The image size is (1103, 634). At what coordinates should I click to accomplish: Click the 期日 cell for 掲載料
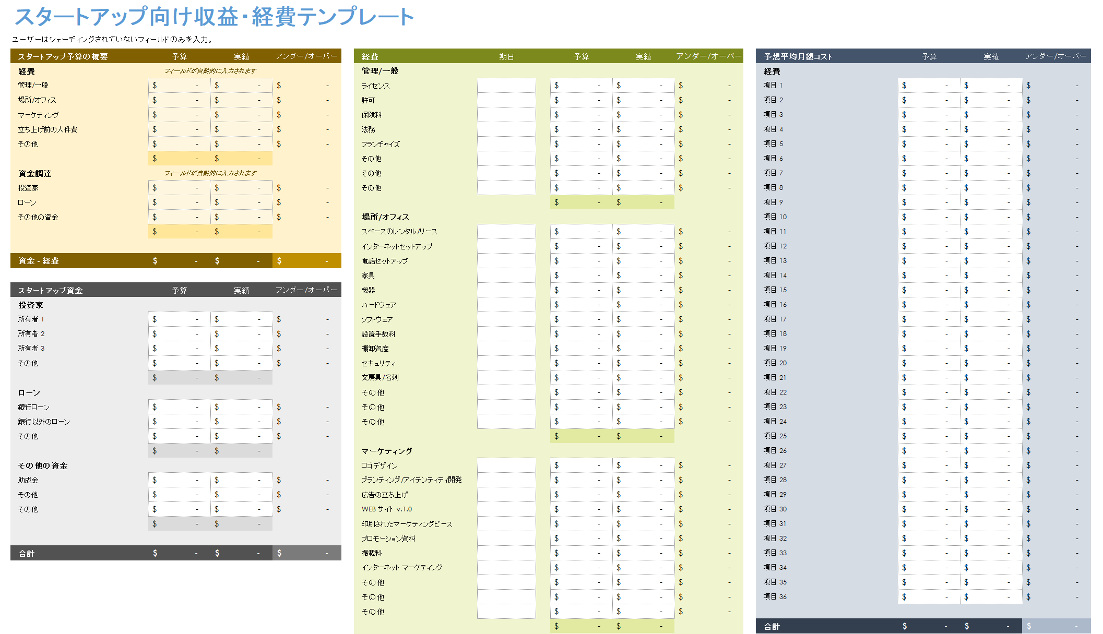[506, 553]
